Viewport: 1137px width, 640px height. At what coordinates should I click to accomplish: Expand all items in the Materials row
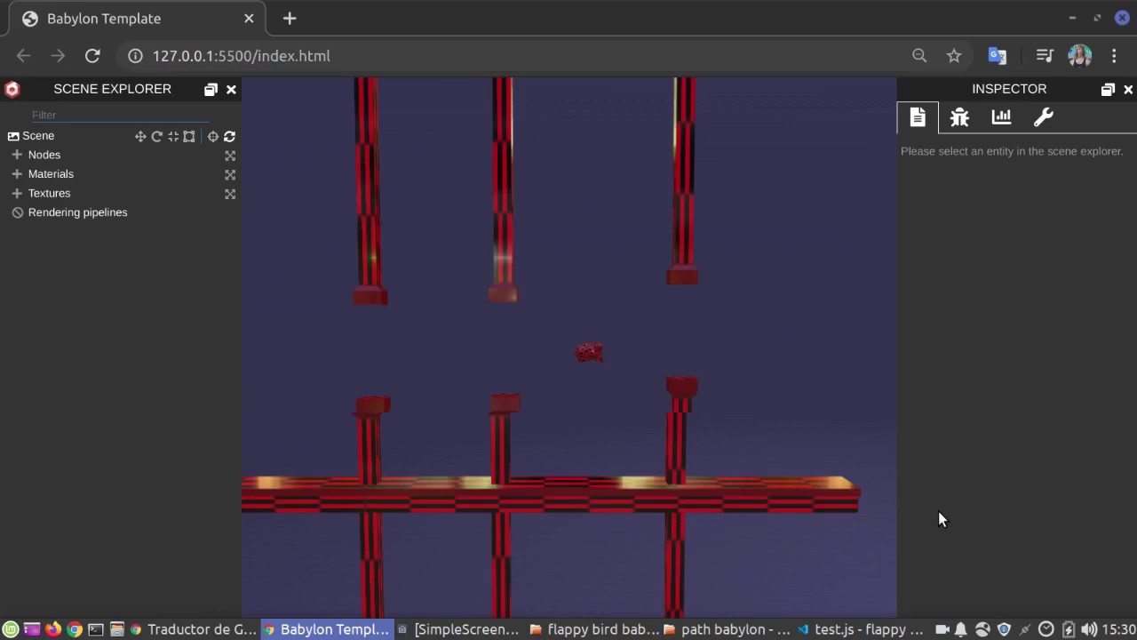(x=230, y=175)
